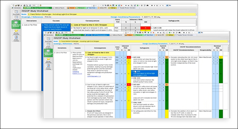
Task: Open Initiating Event link in Causes cell
Action: click(77, 72)
